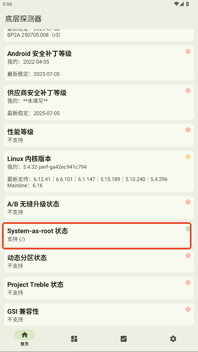Viewport: 198px width, 352px height.
Task: Select the A/B 无缝升级状态 card
Action: (99, 208)
